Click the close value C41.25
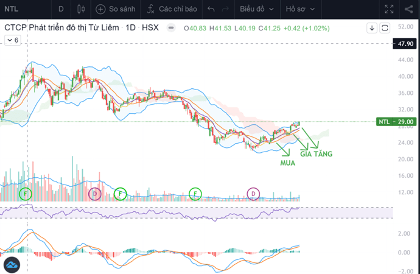Viewport: 420px width, 274px height. tap(269, 28)
